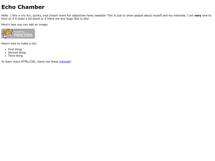
Task: Open the tutorials link
Action: 65,62
